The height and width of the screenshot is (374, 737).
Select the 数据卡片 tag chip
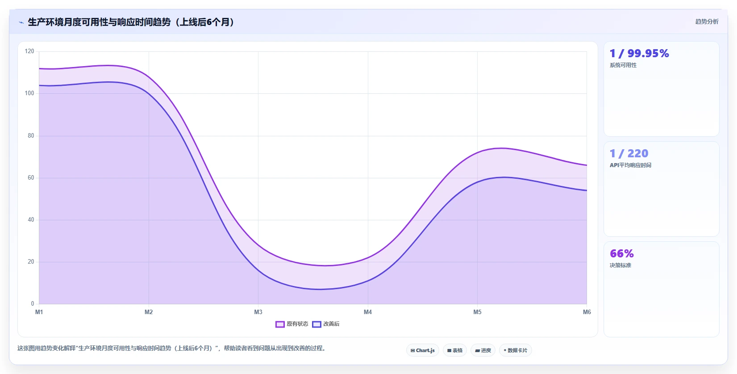pyautogui.click(x=516, y=350)
